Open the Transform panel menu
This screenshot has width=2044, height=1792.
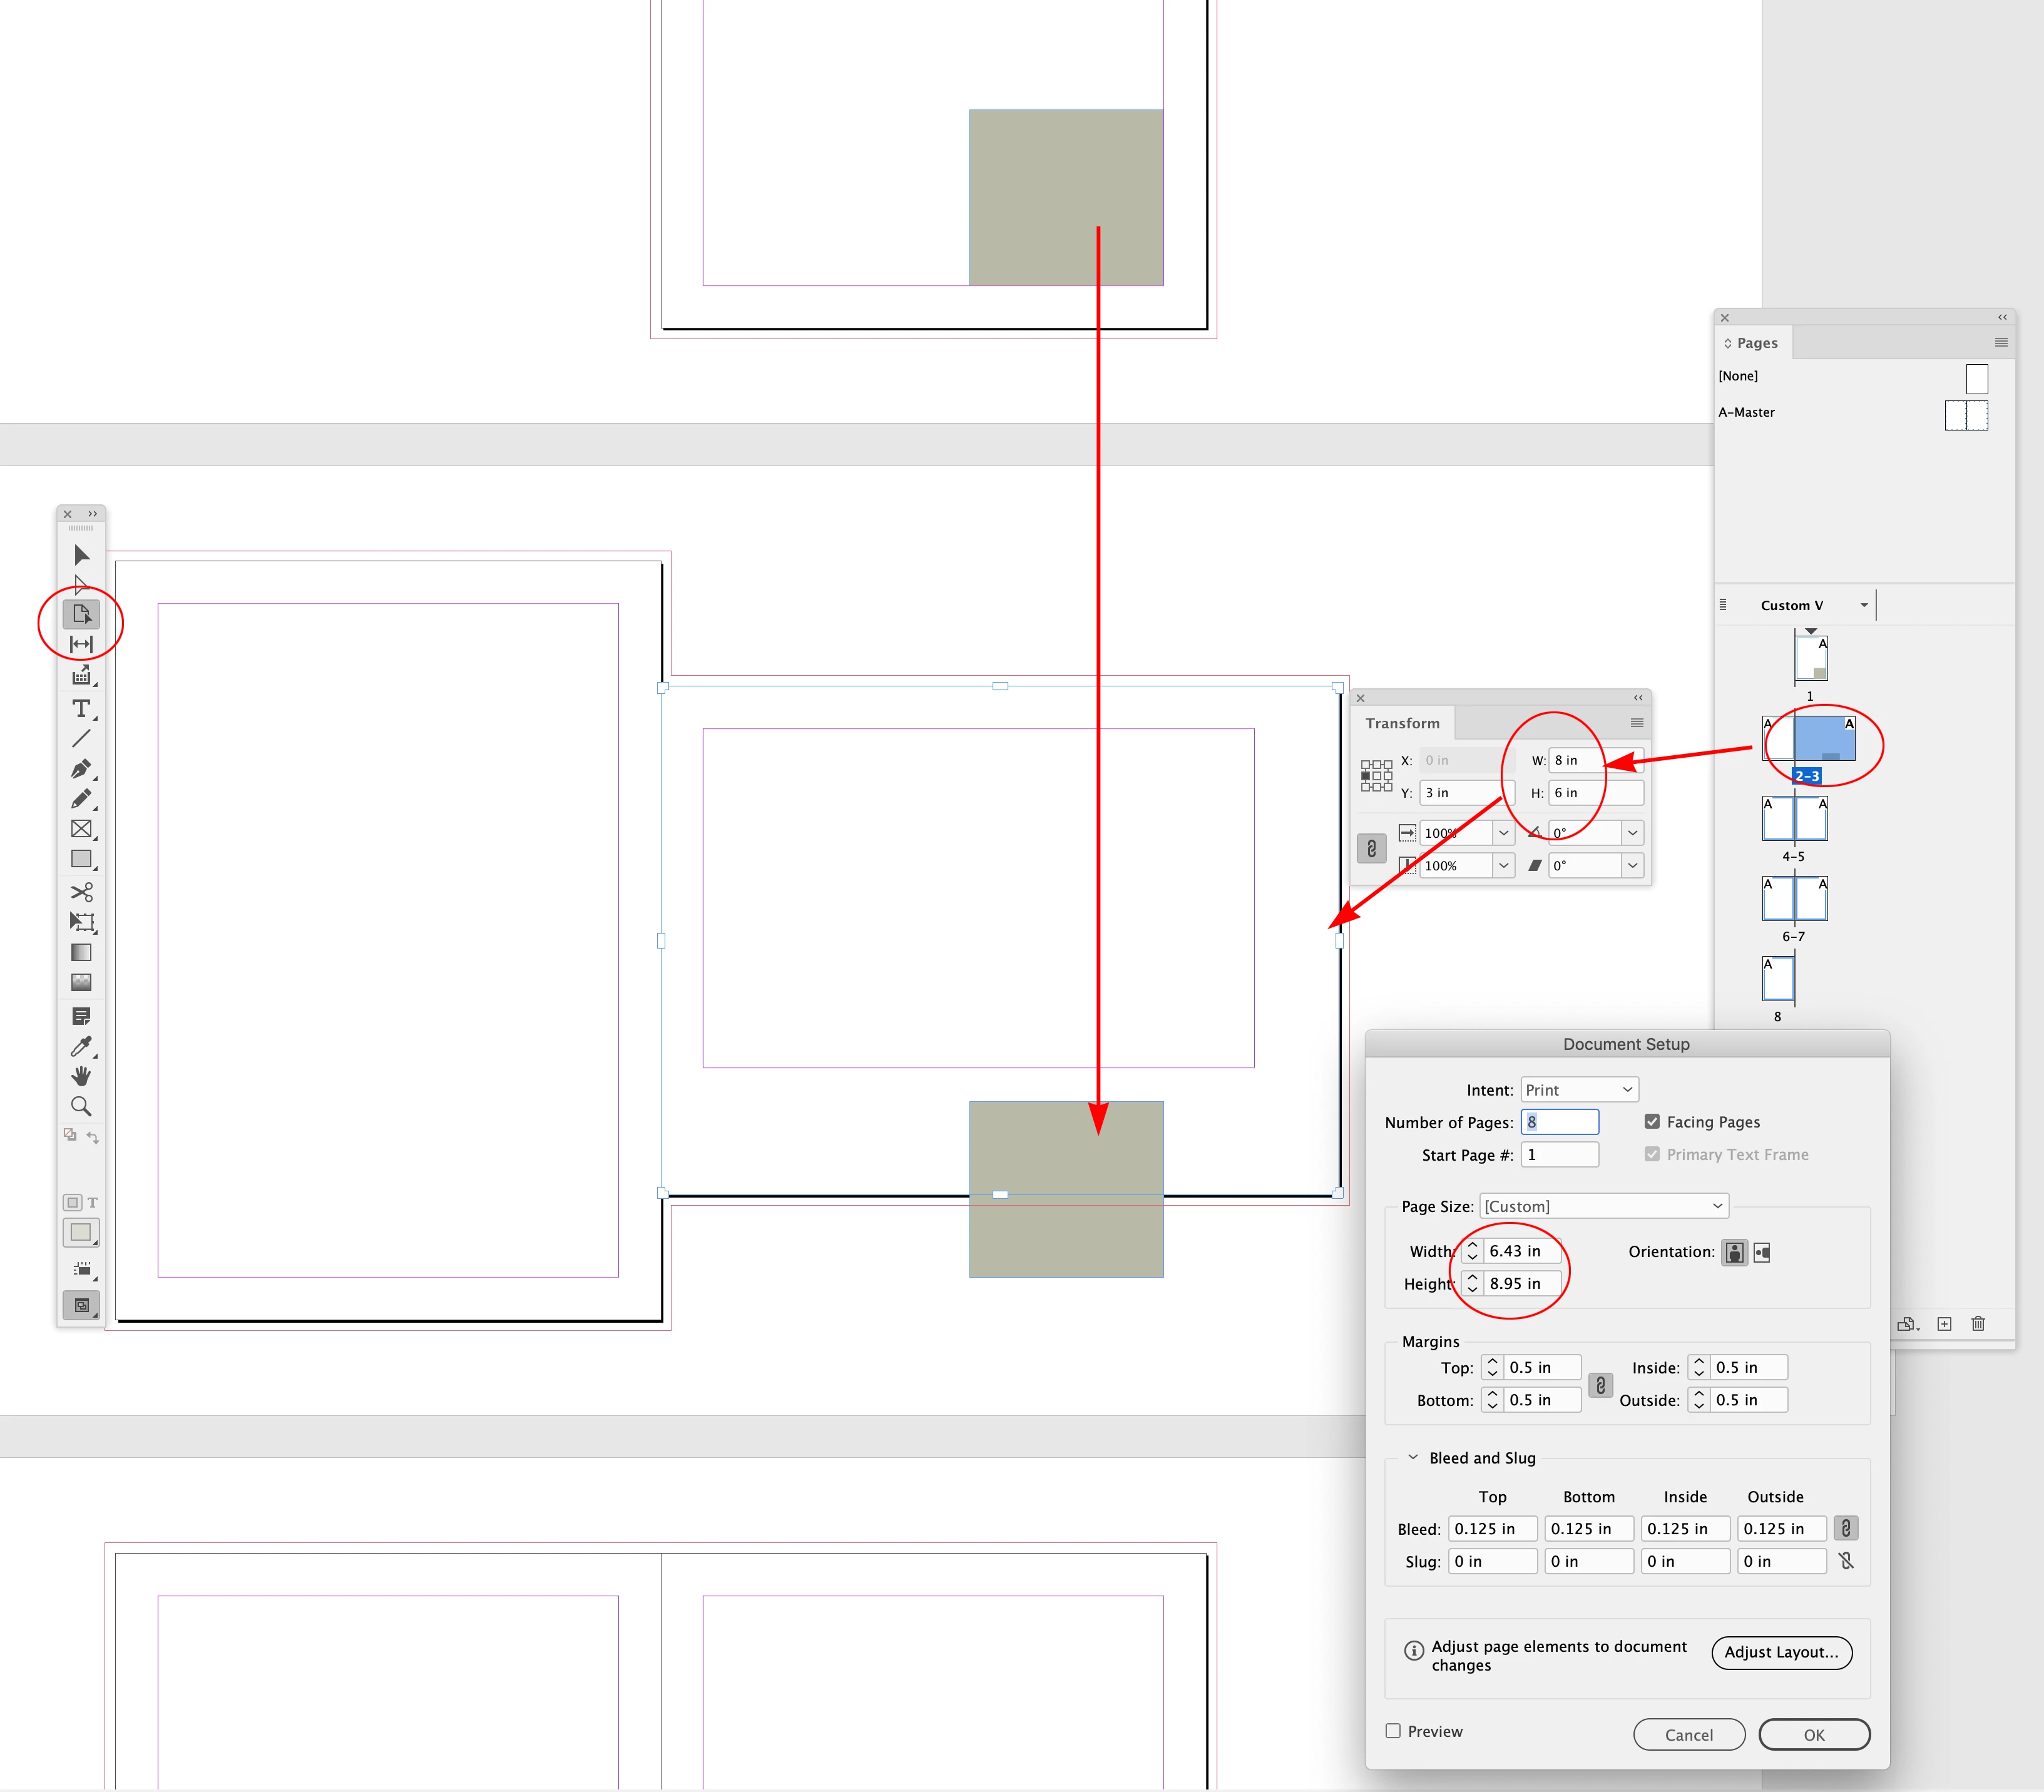pyautogui.click(x=1636, y=723)
